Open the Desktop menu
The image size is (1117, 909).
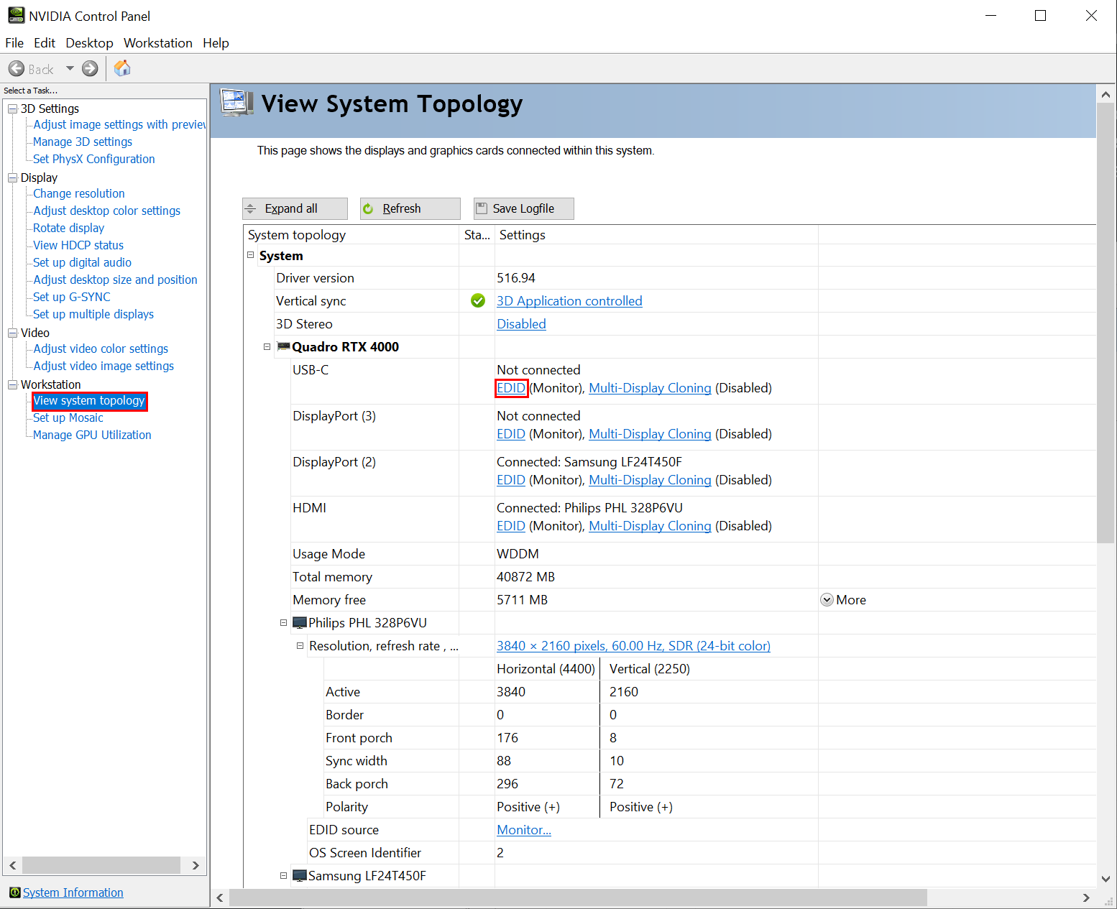click(89, 43)
